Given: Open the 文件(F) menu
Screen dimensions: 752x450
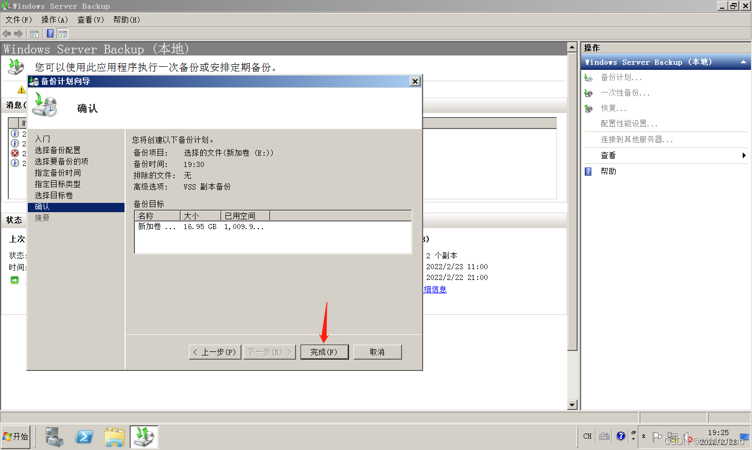Looking at the screenshot, I should [19, 20].
